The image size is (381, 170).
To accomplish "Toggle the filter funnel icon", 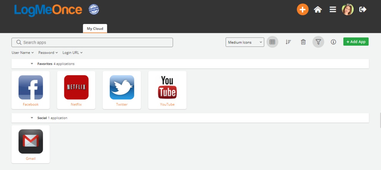I will (318, 42).
